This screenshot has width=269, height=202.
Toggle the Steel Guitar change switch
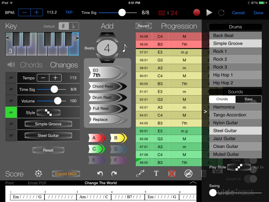(11, 135)
